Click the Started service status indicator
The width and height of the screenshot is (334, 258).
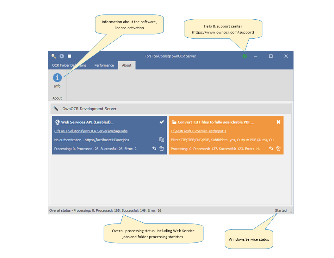coord(281,210)
